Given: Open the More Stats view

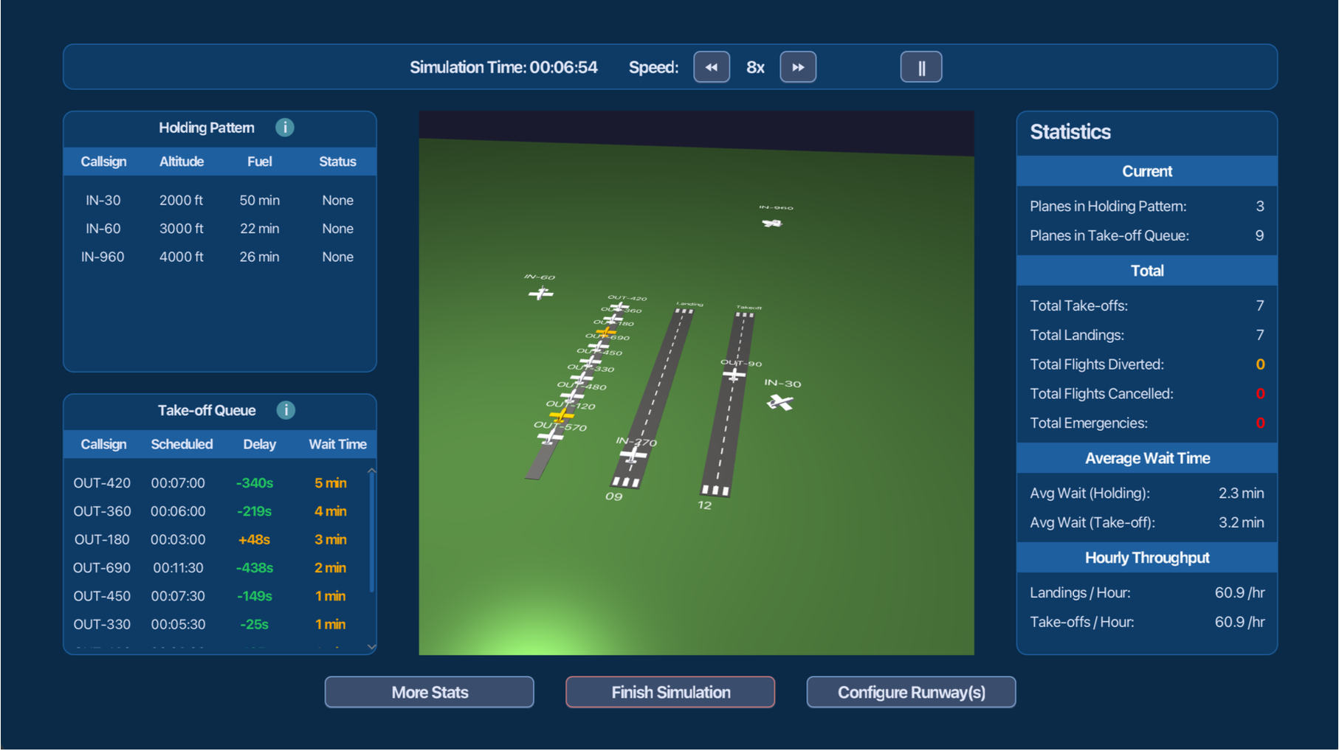Looking at the screenshot, I should point(430,692).
